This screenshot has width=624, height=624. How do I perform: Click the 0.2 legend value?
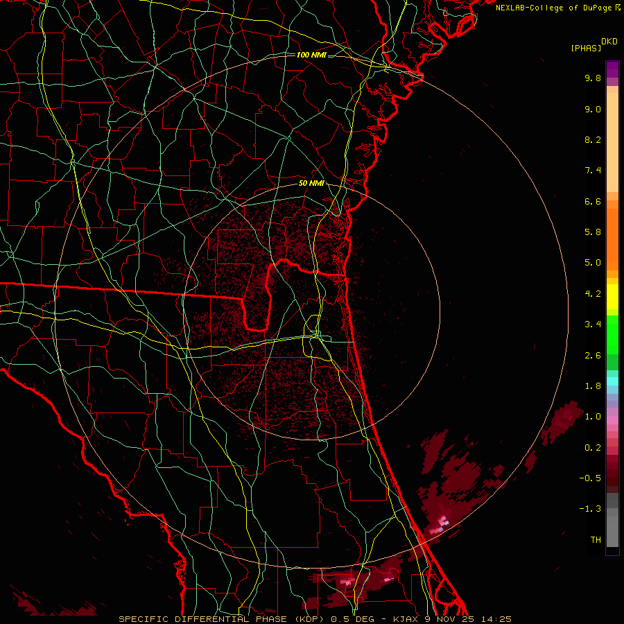click(593, 448)
